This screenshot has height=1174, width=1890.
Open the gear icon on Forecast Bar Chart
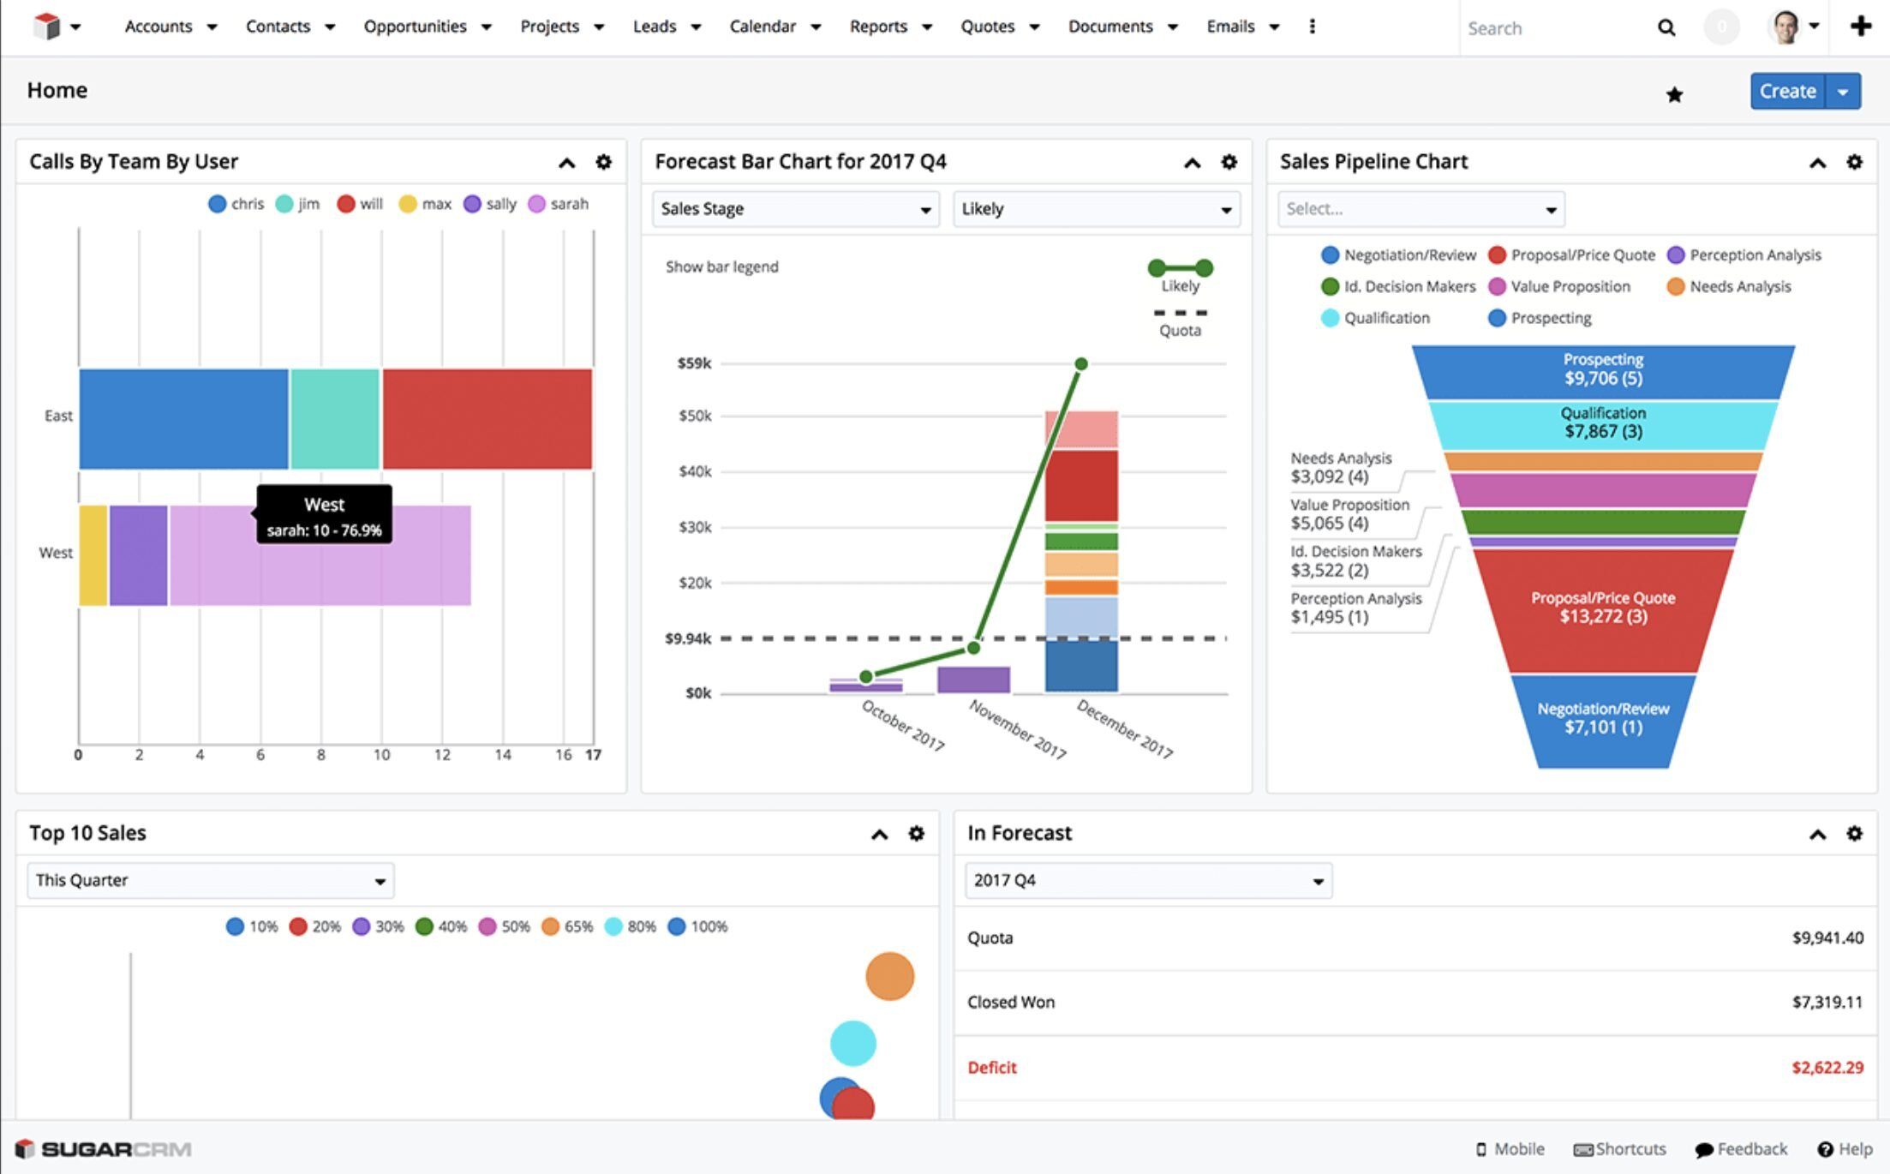1231,161
